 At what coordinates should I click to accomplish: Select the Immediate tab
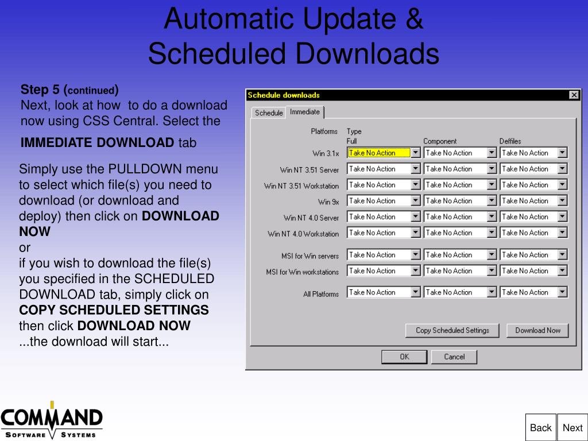tap(305, 112)
